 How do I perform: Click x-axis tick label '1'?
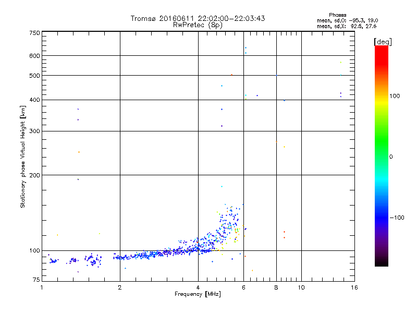[42, 287]
